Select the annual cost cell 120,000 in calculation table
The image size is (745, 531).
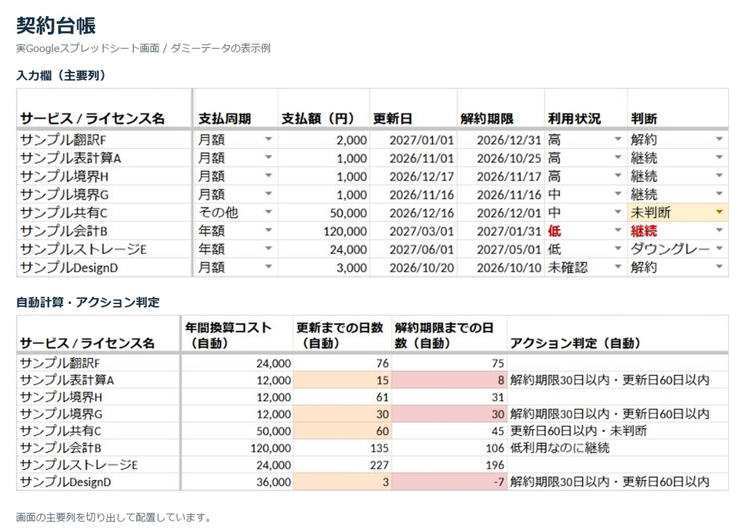236,448
